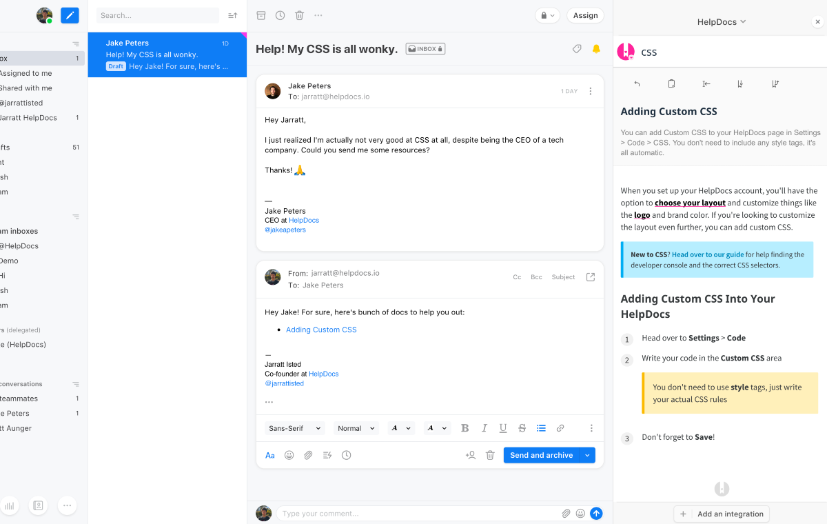Change the conversation list sort order
This screenshot has height=524, width=827.
point(233,15)
